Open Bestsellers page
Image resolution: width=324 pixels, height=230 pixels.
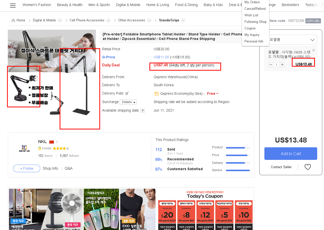point(290,5)
